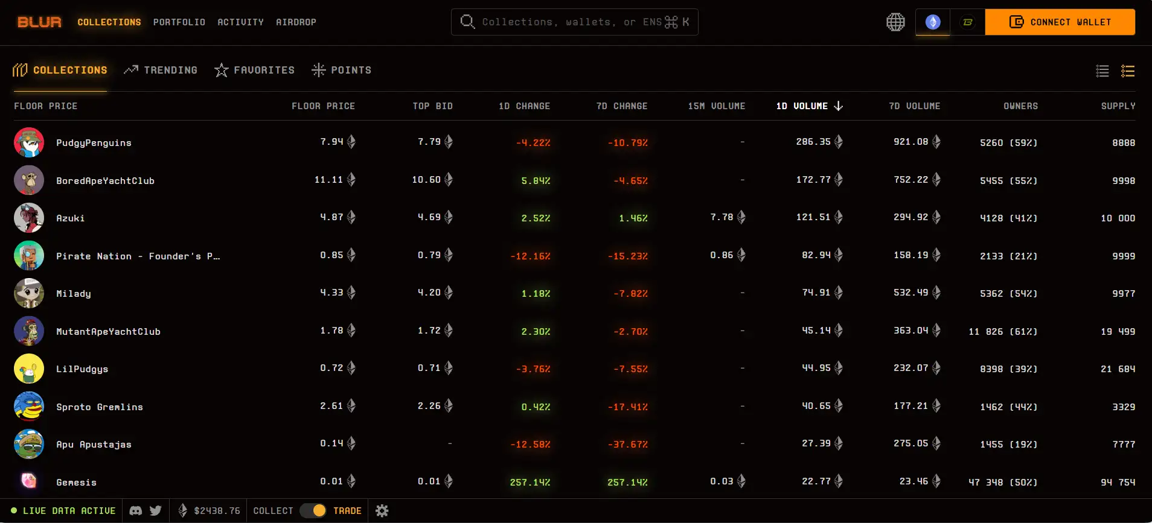Image resolution: width=1152 pixels, height=523 pixels.
Task: Sort by 7D Volume column header
Action: (x=914, y=106)
